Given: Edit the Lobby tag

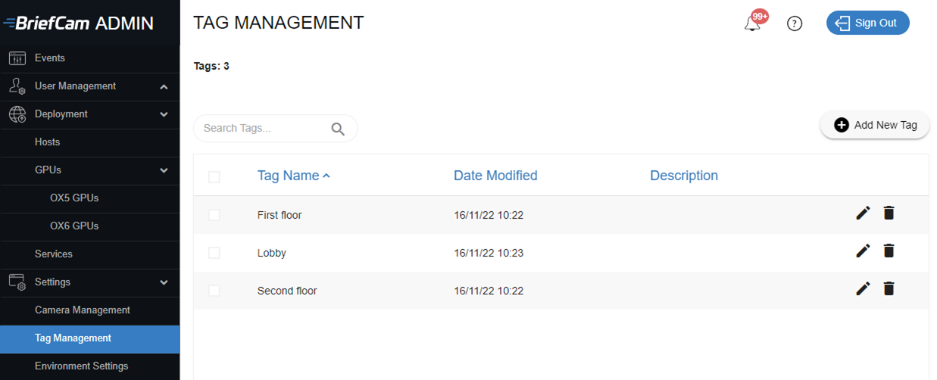Looking at the screenshot, I should pyautogui.click(x=863, y=251).
